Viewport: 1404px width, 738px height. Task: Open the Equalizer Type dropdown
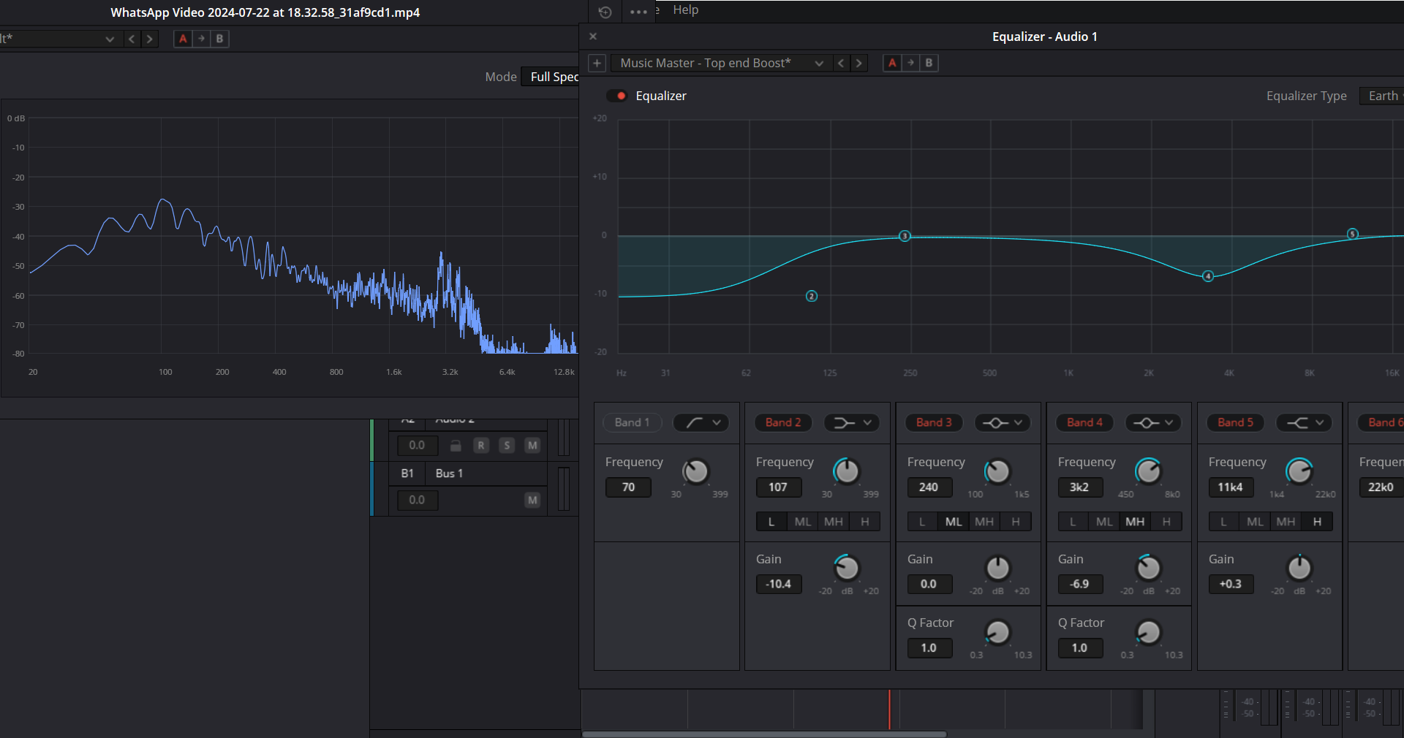pos(1381,96)
